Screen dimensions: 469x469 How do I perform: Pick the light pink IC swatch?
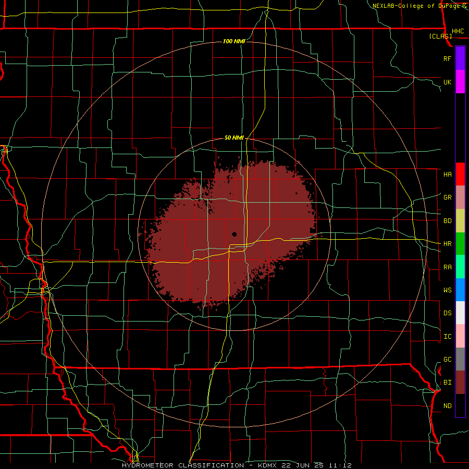[x=460, y=336]
